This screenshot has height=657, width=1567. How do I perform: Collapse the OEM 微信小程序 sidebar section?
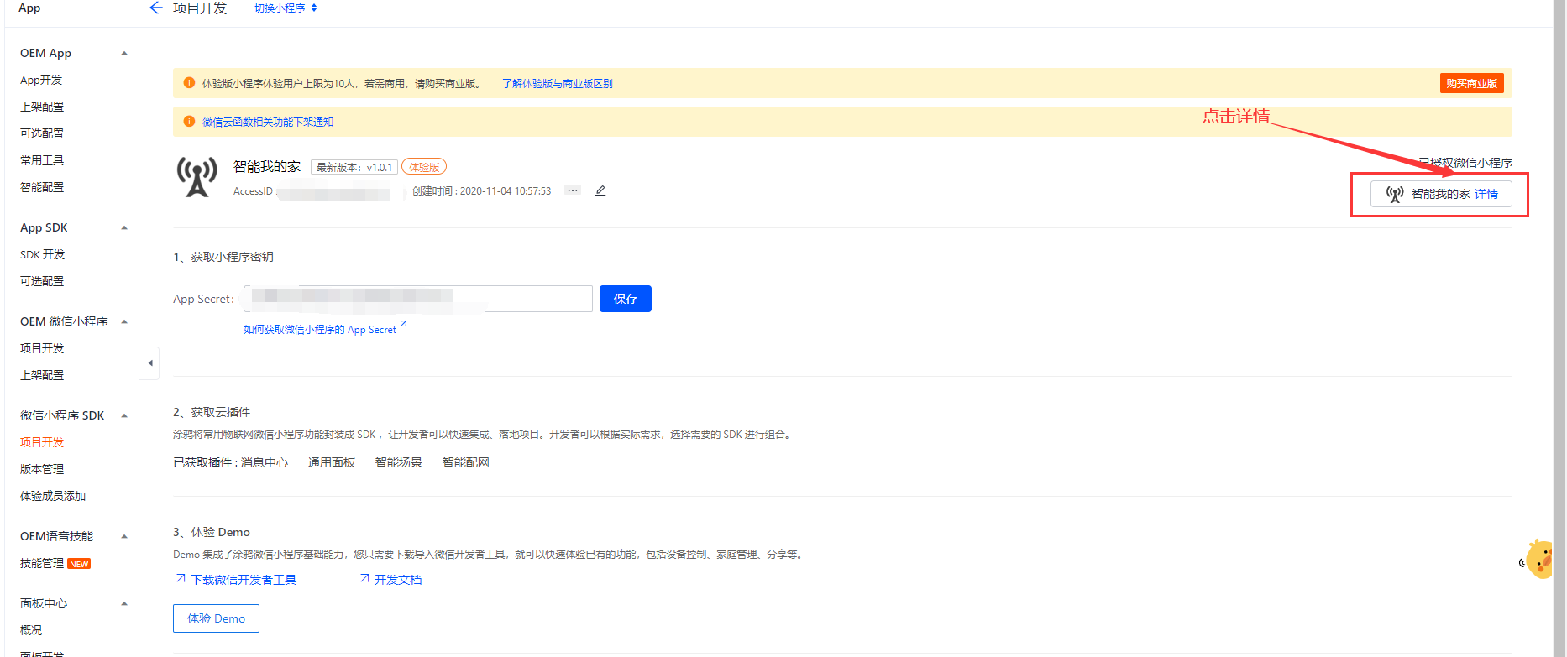[x=124, y=321]
